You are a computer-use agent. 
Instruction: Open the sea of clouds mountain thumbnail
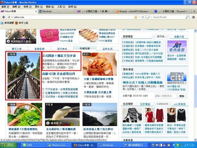pos(100,114)
